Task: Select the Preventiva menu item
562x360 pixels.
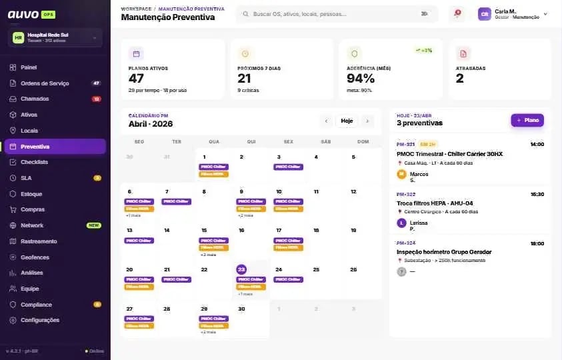Action: tap(55, 146)
